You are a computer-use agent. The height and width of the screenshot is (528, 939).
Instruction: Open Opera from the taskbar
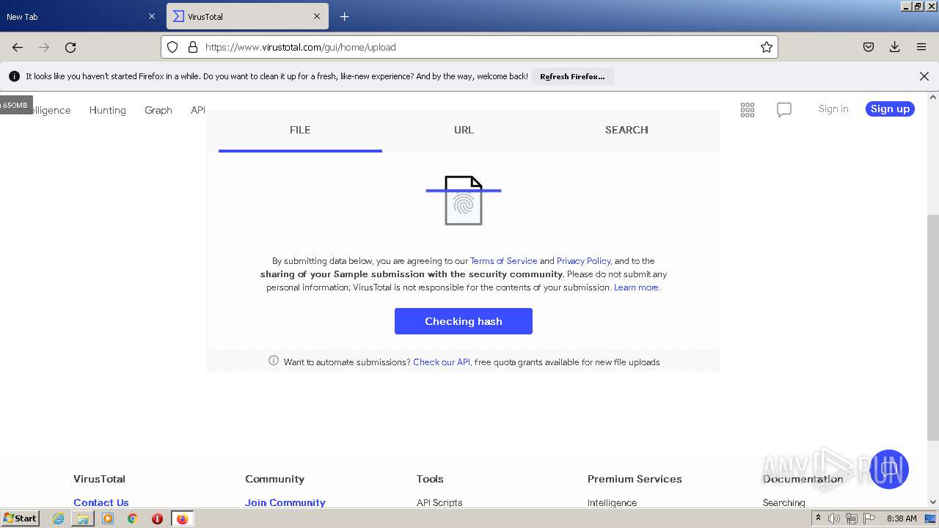click(157, 518)
